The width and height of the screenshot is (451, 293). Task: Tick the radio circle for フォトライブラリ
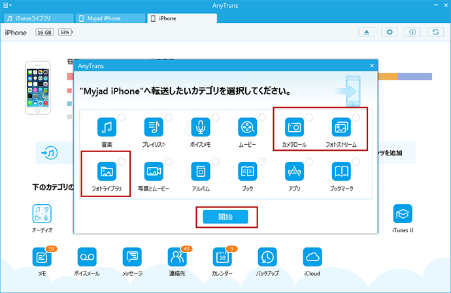coord(122,162)
